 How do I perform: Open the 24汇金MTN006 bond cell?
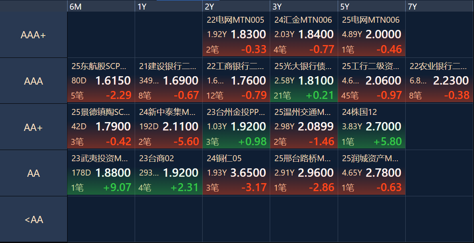(x=304, y=35)
